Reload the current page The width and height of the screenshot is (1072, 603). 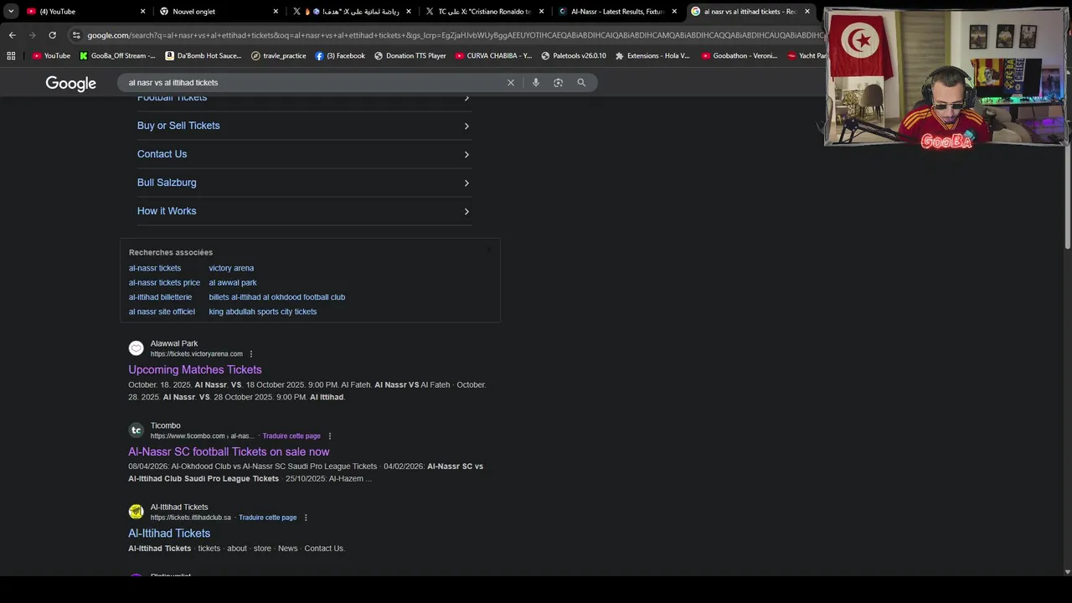pos(52,35)
